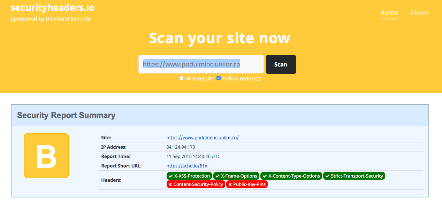Open the Strict-Transport-Security header badge

354,176
